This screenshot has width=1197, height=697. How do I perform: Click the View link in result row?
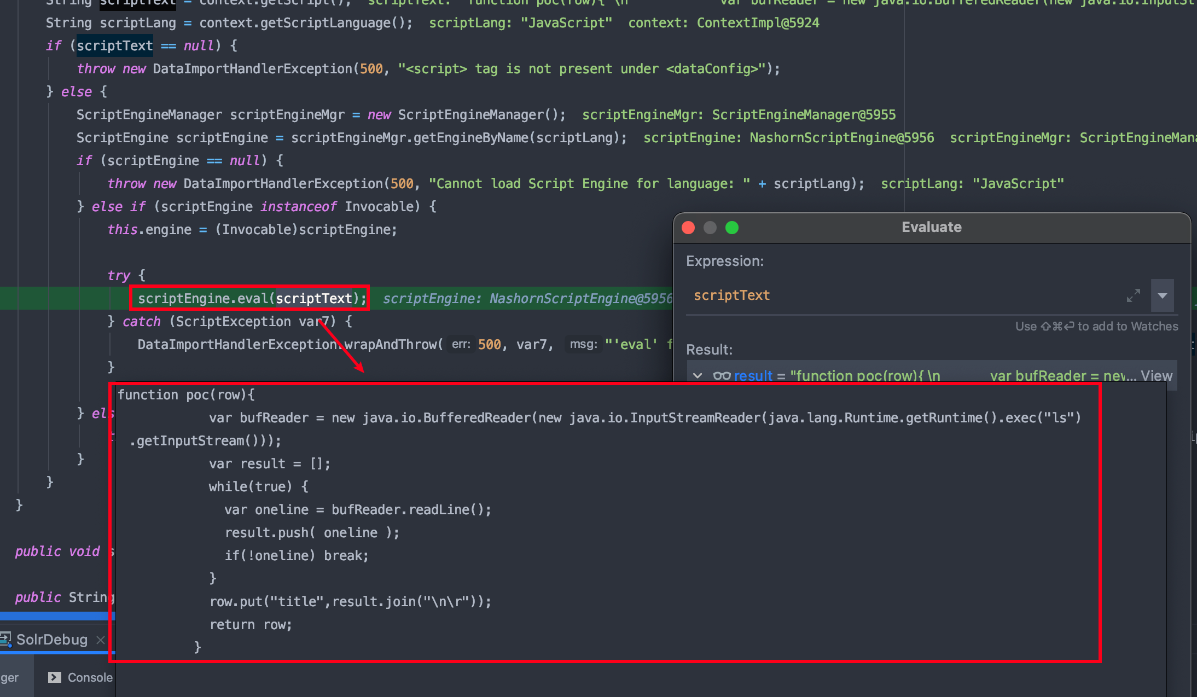click(x=1156, y=376)
